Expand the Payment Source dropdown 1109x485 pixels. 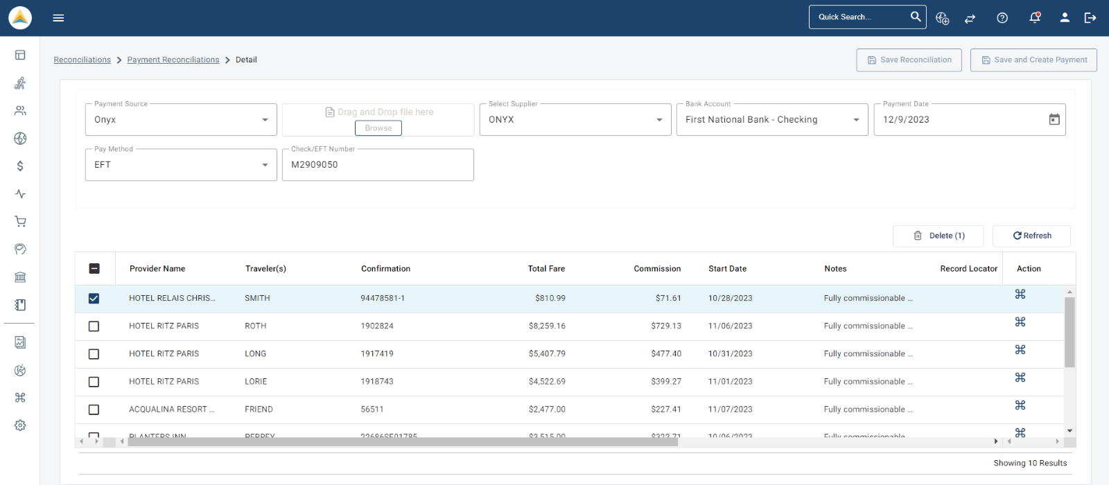[x=181, y=120]
